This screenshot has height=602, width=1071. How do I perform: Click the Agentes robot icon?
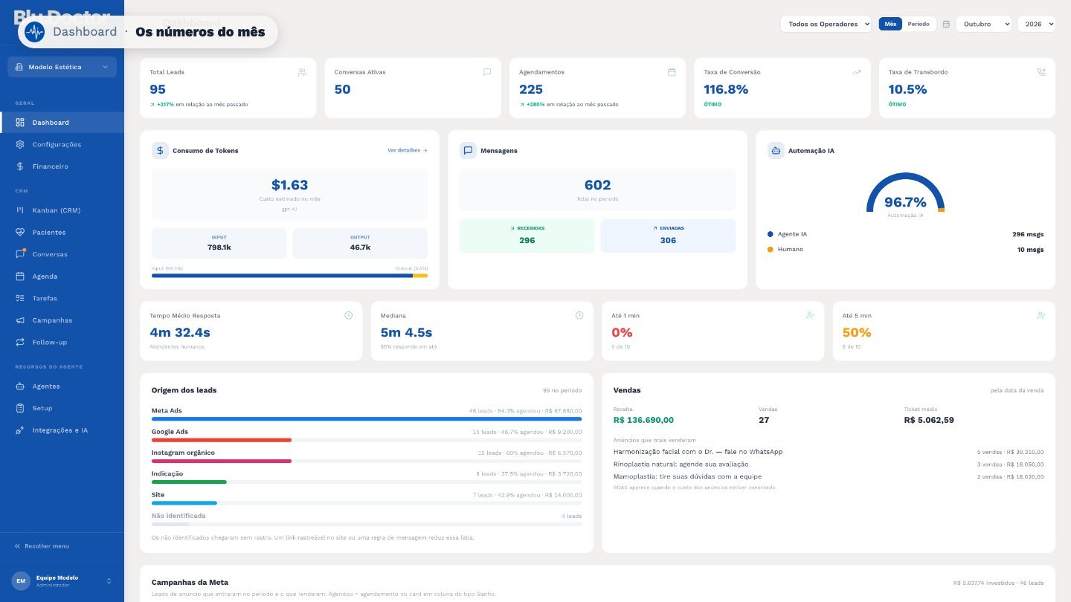pyautogui.click(x=20, y=386)
